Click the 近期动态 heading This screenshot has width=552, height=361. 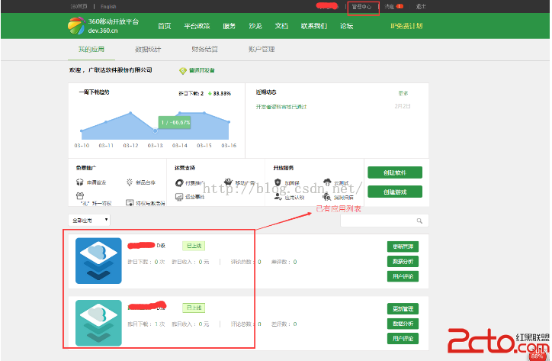coord(266,92)
